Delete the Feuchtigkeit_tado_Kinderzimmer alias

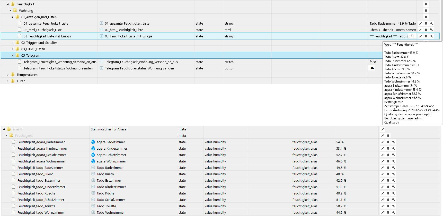388,187
